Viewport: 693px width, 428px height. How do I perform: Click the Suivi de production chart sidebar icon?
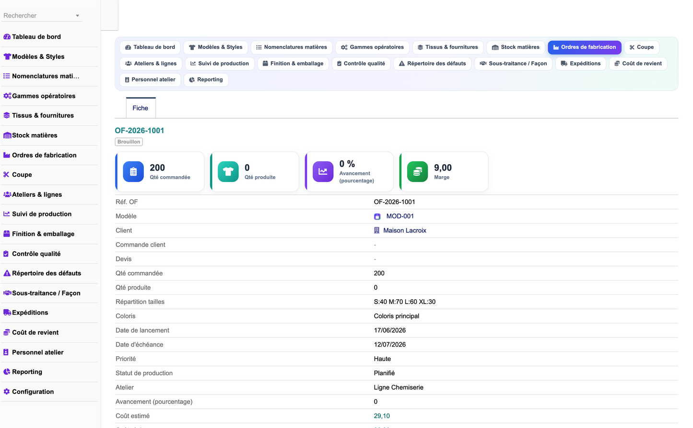(x=7, y=214)
